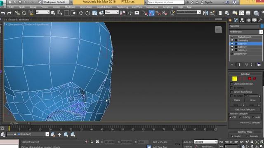Click the Shrink selection button

click(x=237, y=100)
